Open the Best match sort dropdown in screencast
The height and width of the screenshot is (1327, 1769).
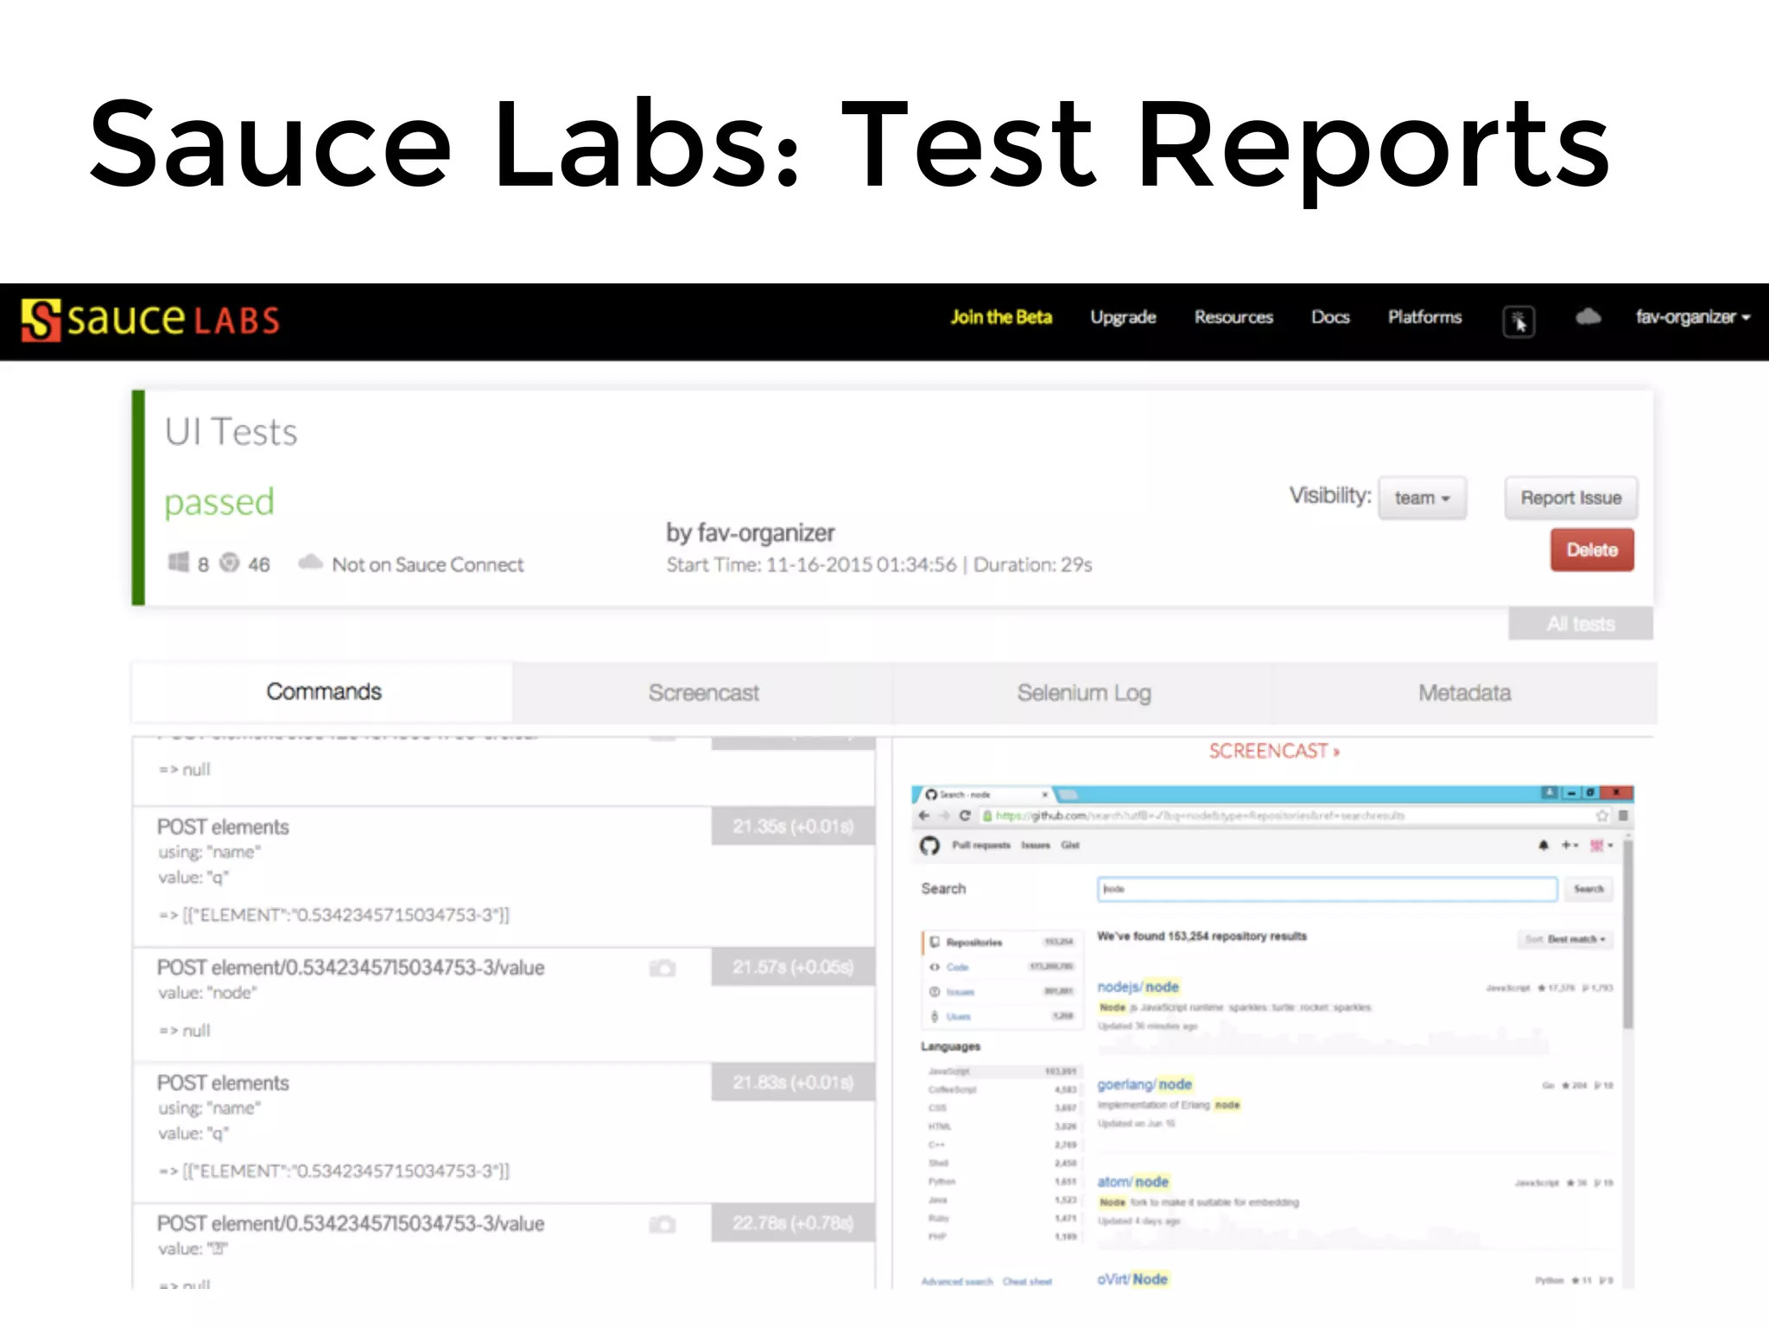click(x=1565, y=939)
